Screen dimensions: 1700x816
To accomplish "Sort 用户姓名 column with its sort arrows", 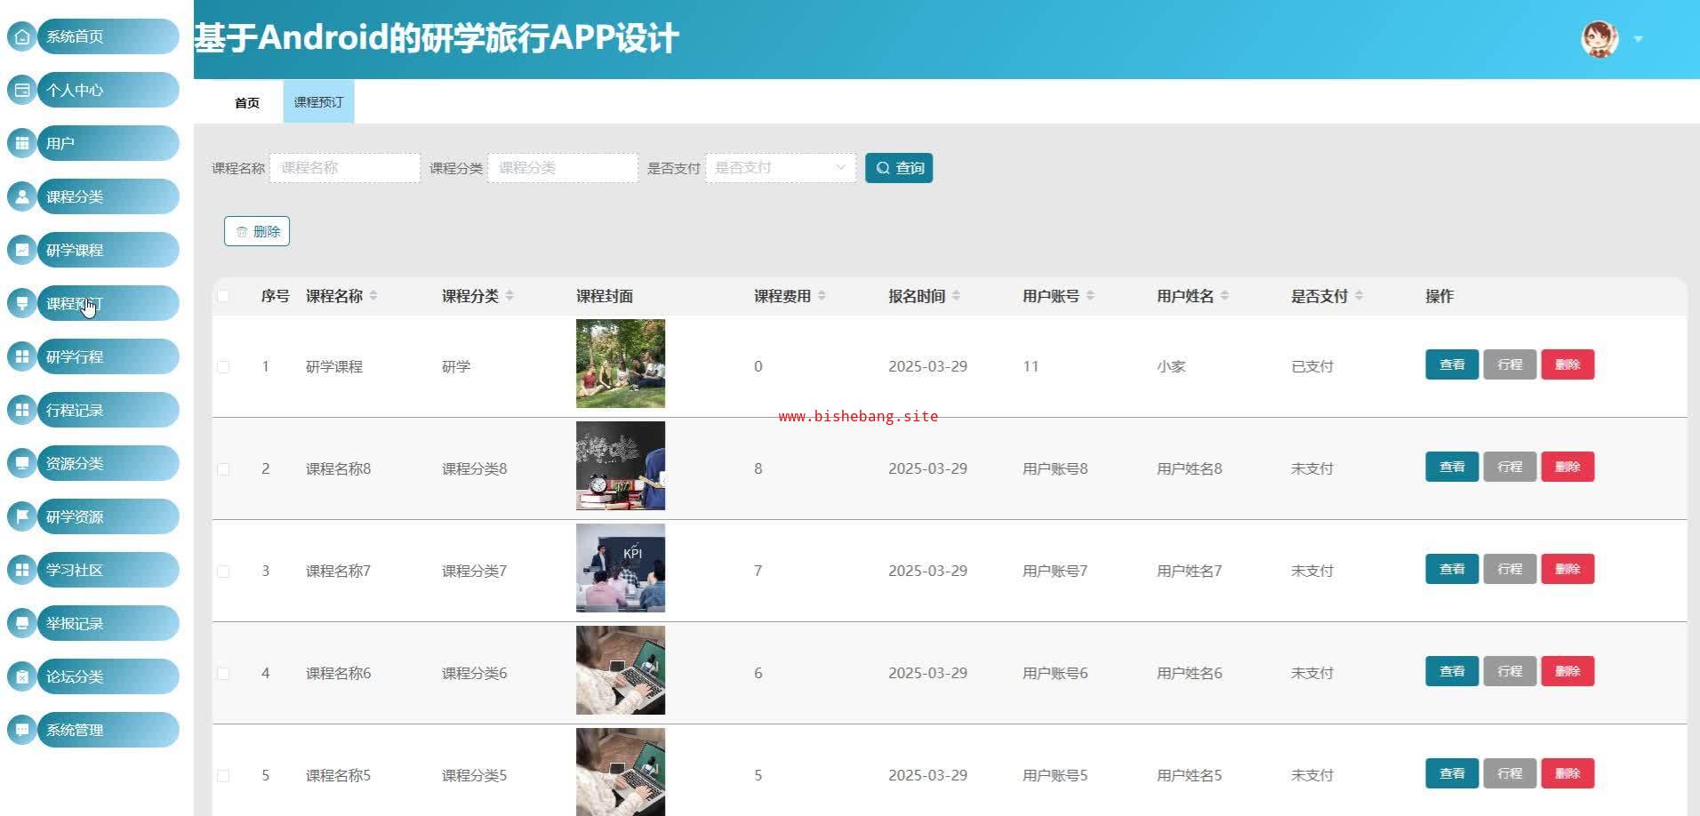I will coord(1224,296).
